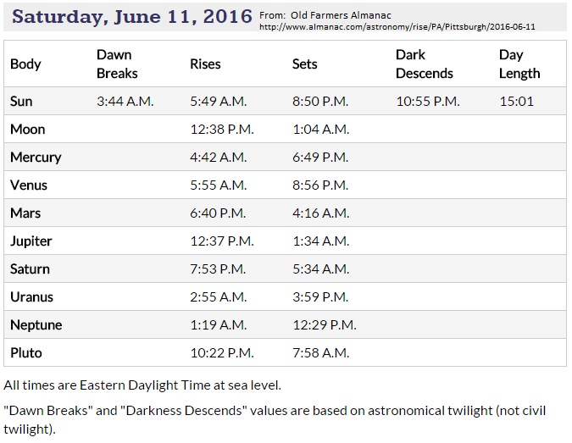Click the Sun dawn time 3:44 A.M.

coord(125,101)
